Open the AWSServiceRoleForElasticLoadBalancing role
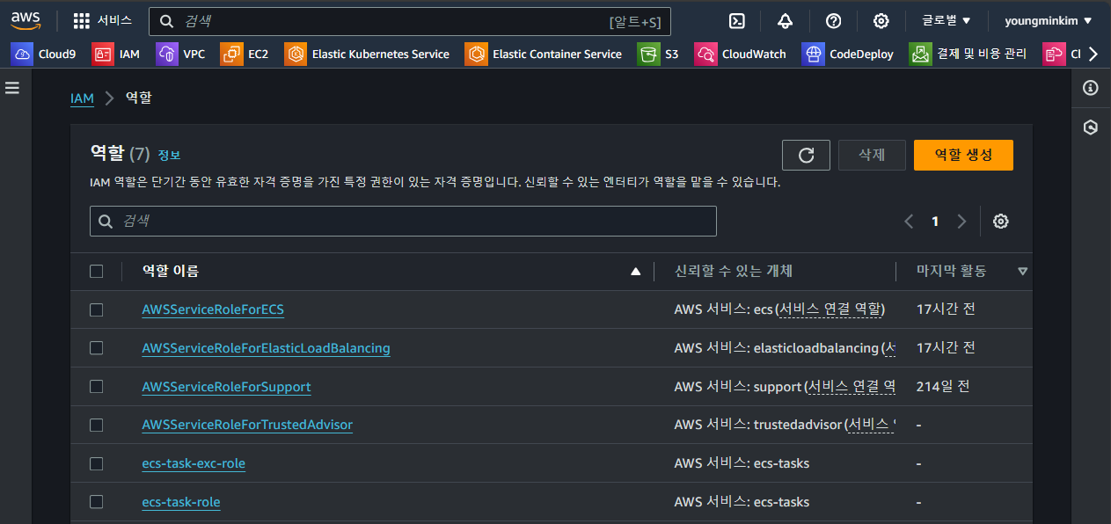 point(266,348)
